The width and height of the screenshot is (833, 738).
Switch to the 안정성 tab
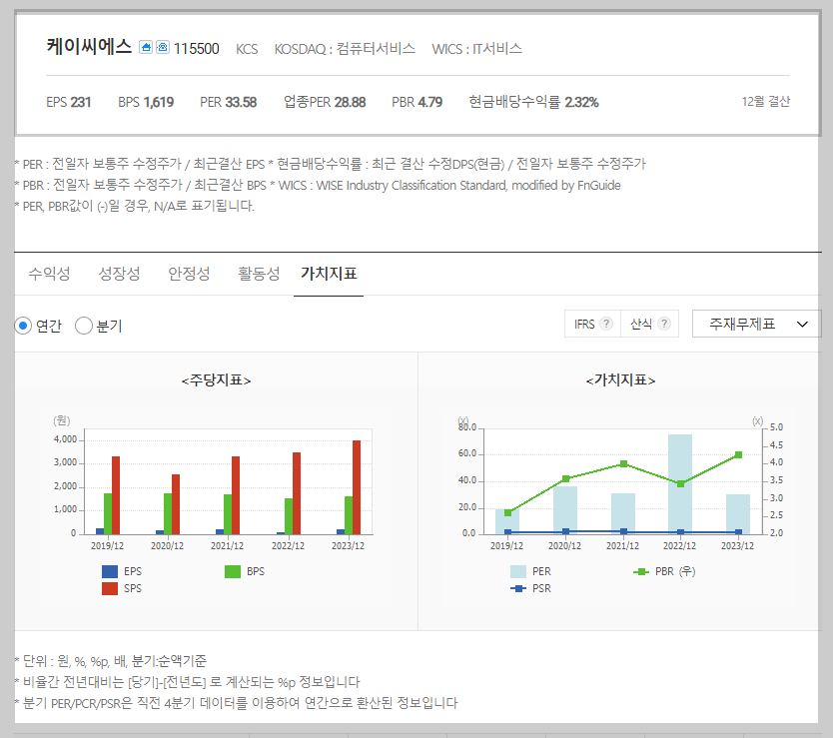click(x=189, y=274)
